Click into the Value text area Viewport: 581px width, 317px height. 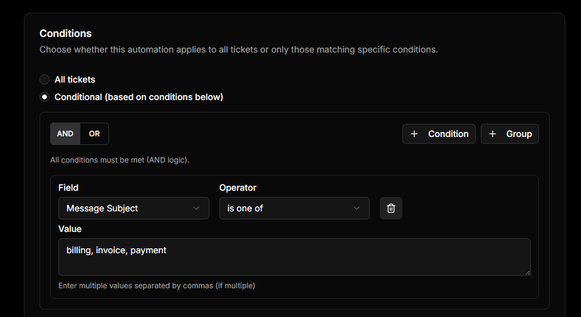pyautogui.click(x=294, y=257)
